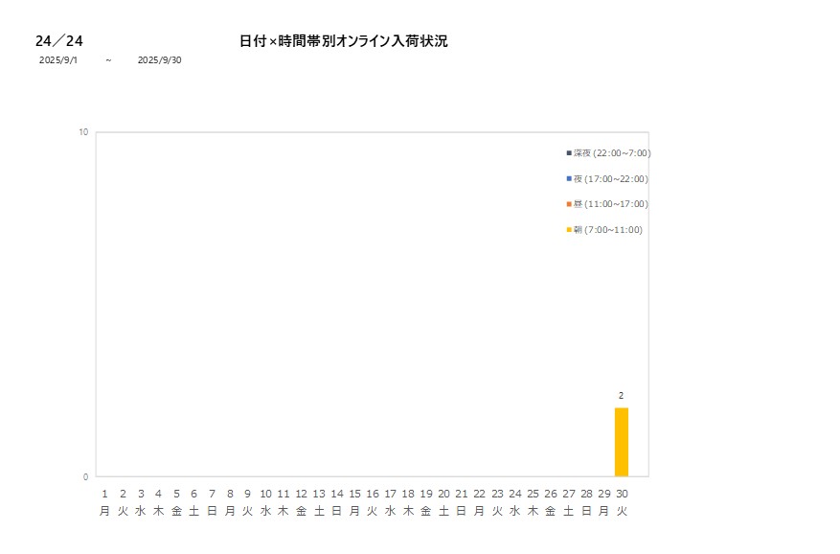The height and width of the screenshot is (554, 840).
Task: Click the dark gray 深夜 legend swatch
Action: pyautogui.click(x=569, y=153)
